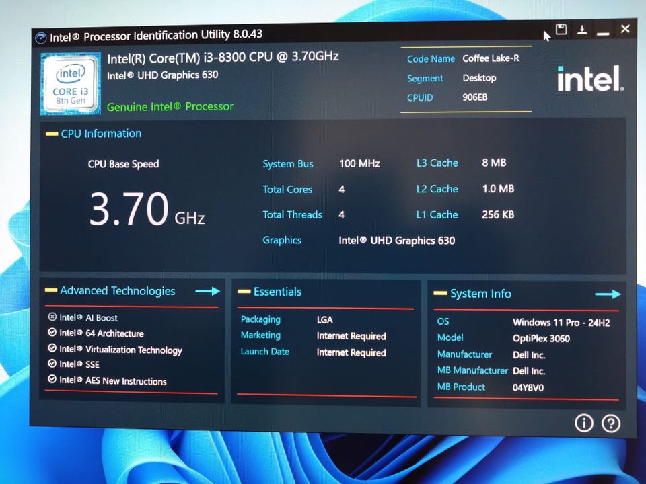Click the Graphics row 'Intel® UHD Graphics 630' value

pyautogui.click(x=397, y=241)
